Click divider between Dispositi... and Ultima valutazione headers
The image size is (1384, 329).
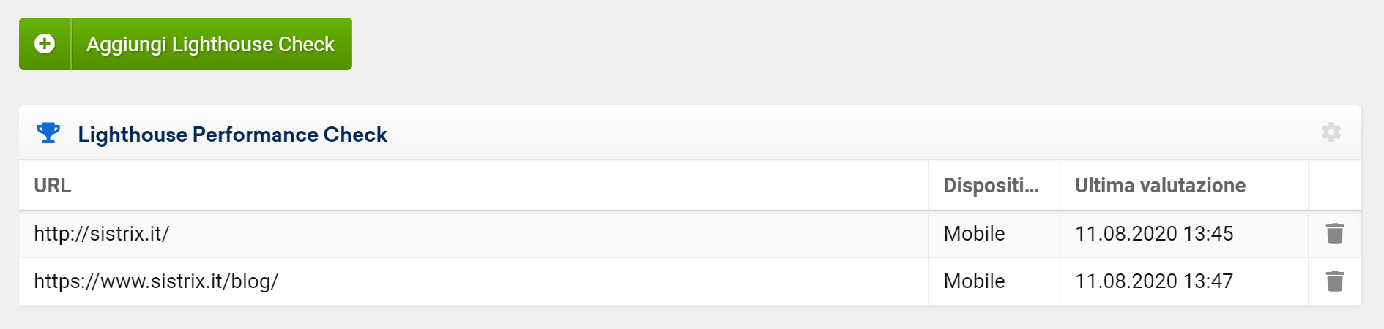1060,186
